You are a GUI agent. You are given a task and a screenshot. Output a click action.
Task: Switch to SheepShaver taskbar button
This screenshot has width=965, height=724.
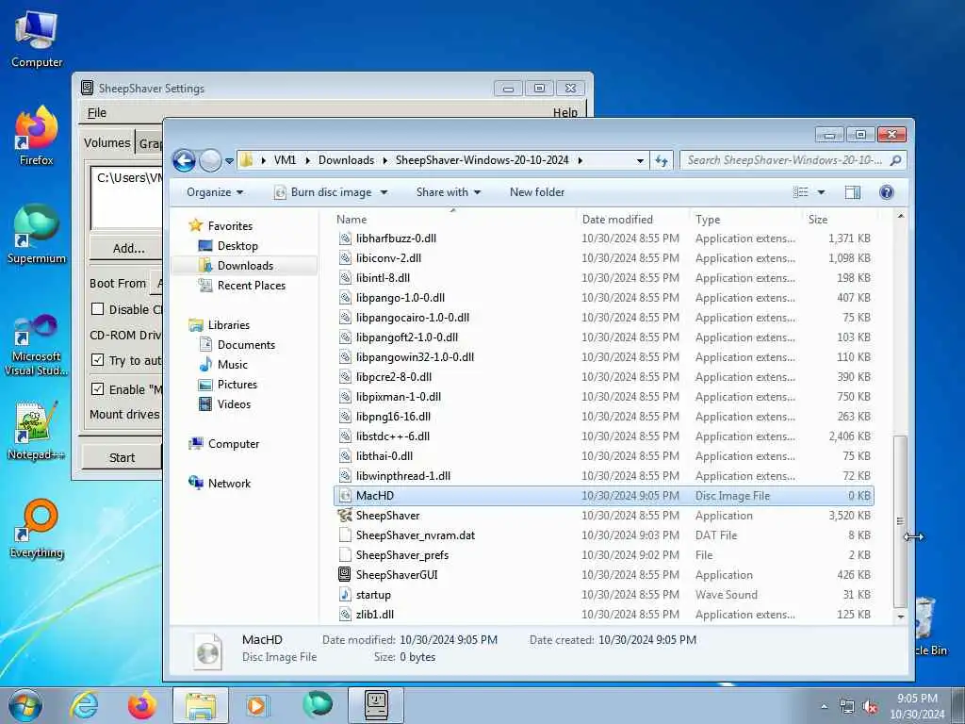tap(376, 705)
